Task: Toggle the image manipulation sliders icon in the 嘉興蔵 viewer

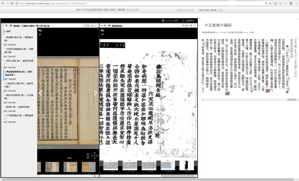Action: click(x=40, y=34)
